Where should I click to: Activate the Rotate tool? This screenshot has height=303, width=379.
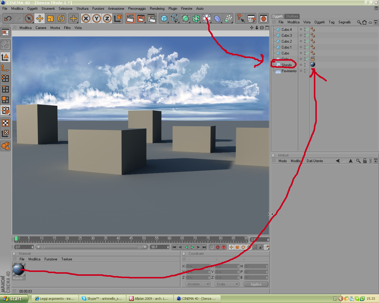tap(61, 19)
